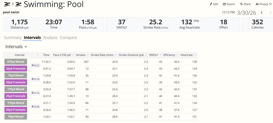The height and width of the screenshot is (123, 273).
Task: Click the SWOLF stat card
Action: 122,24
